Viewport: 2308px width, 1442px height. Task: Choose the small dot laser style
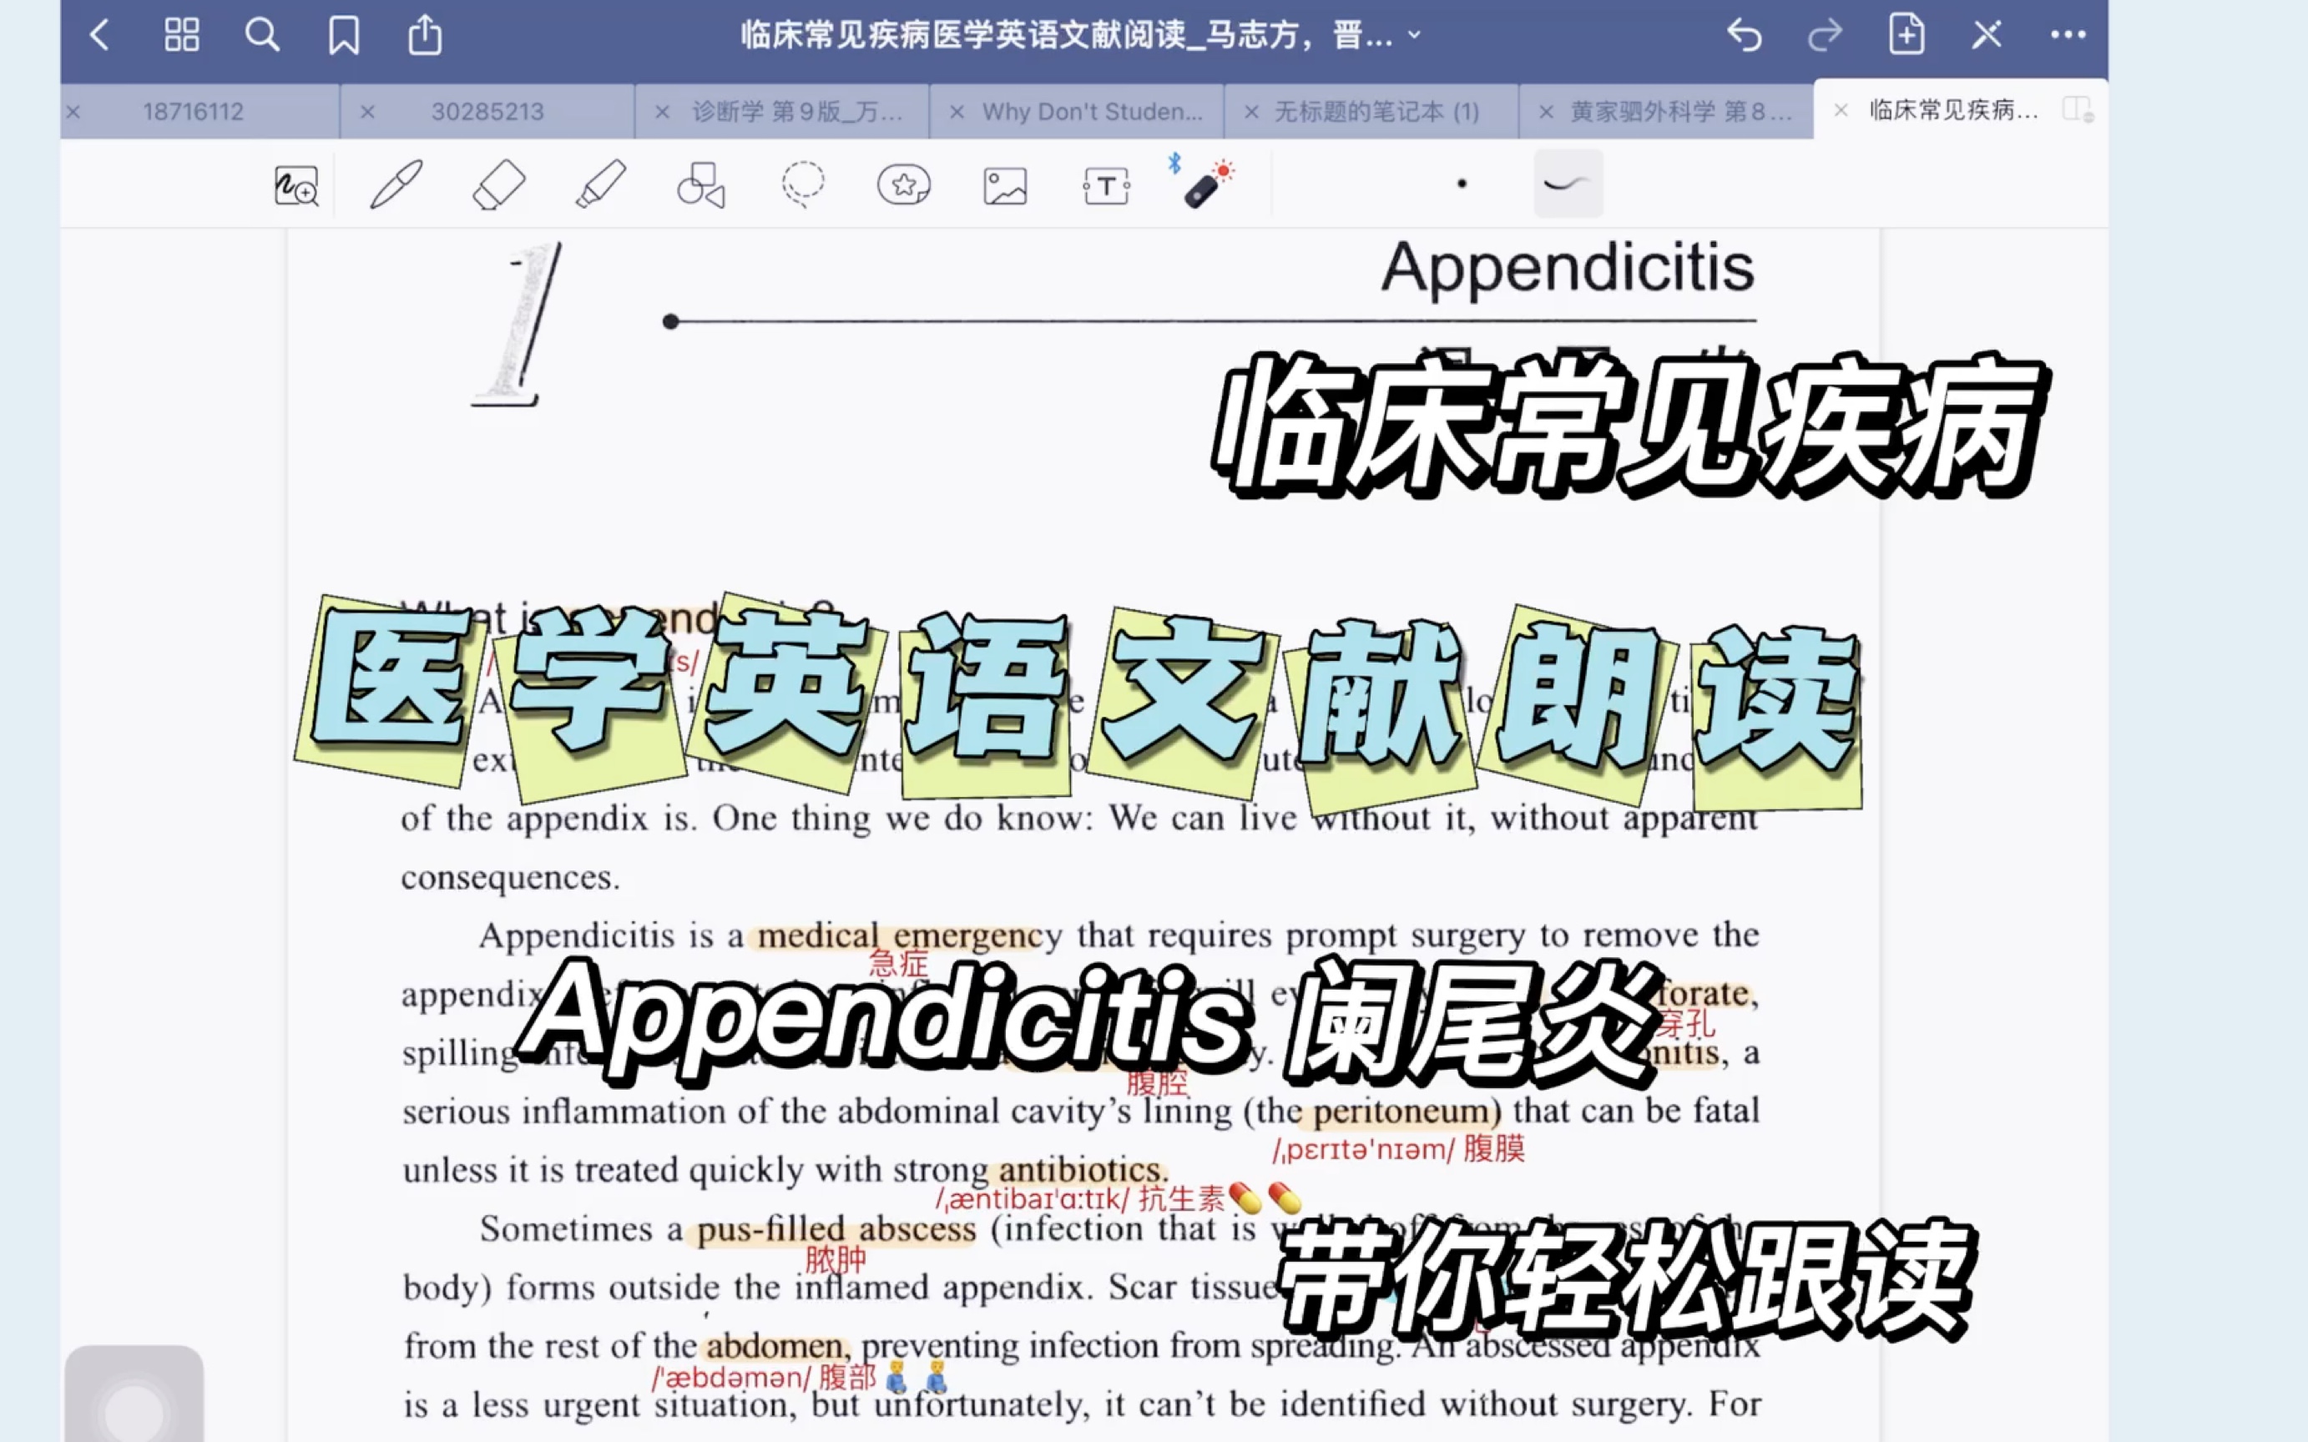[1462, 184]
